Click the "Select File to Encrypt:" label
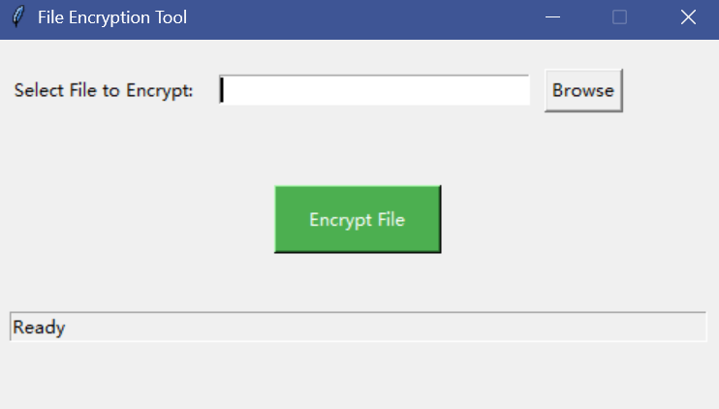The image size is (719, 409). (104, 90)
